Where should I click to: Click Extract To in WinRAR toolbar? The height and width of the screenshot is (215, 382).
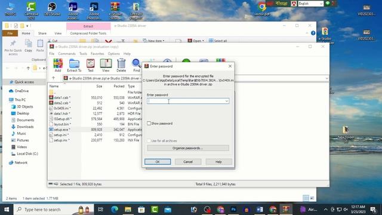74,65
